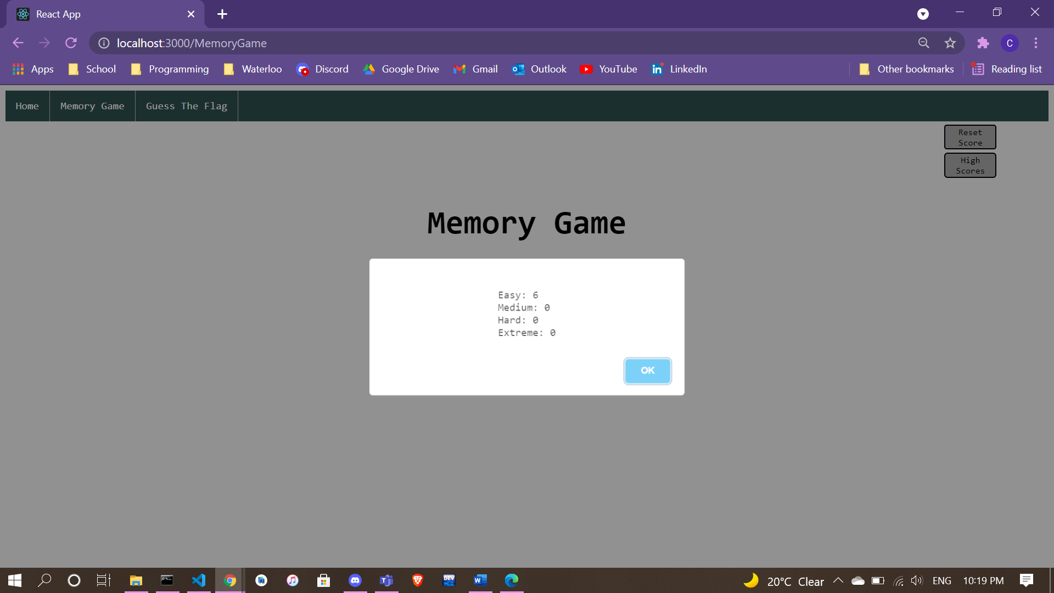Open the YouTube bookmark
This screenshot has width=1054, height=593.
click(x=608, y=69)
